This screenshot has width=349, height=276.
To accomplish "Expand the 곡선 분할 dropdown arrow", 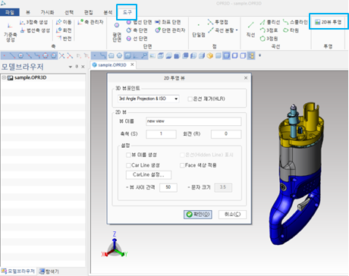I will [x=237, y=30].
